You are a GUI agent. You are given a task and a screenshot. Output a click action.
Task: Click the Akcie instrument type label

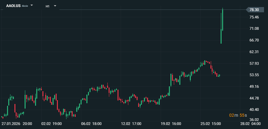click(x=25, y=6)
